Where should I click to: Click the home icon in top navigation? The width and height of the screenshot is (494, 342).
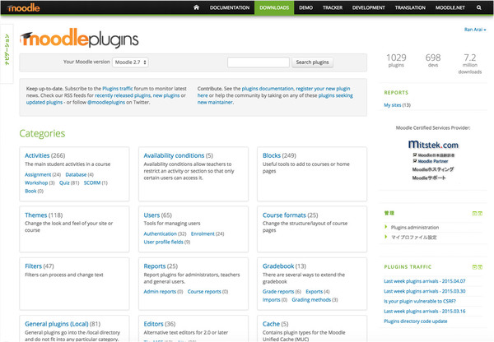[196, 7]
